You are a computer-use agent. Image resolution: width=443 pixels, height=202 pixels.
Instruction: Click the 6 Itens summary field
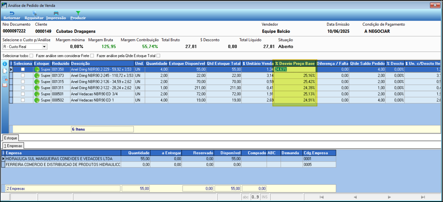coord(102,129)
